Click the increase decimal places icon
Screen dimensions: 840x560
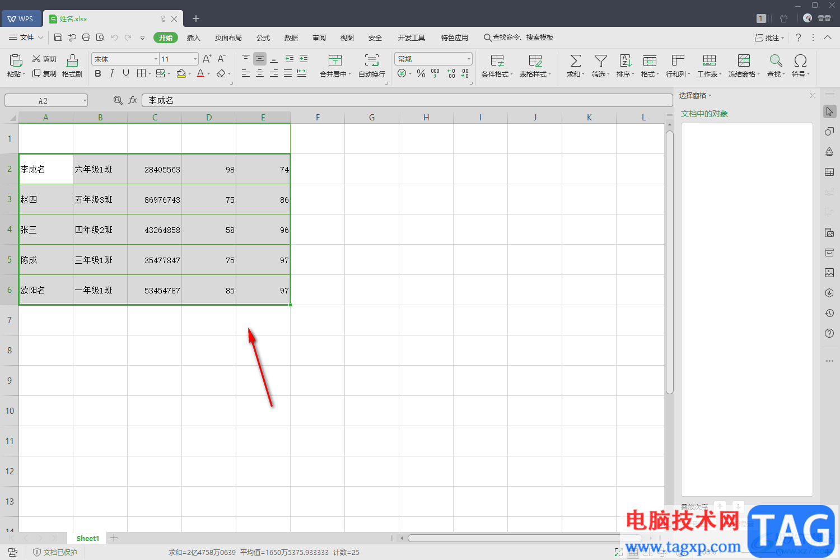pos(451,73)
